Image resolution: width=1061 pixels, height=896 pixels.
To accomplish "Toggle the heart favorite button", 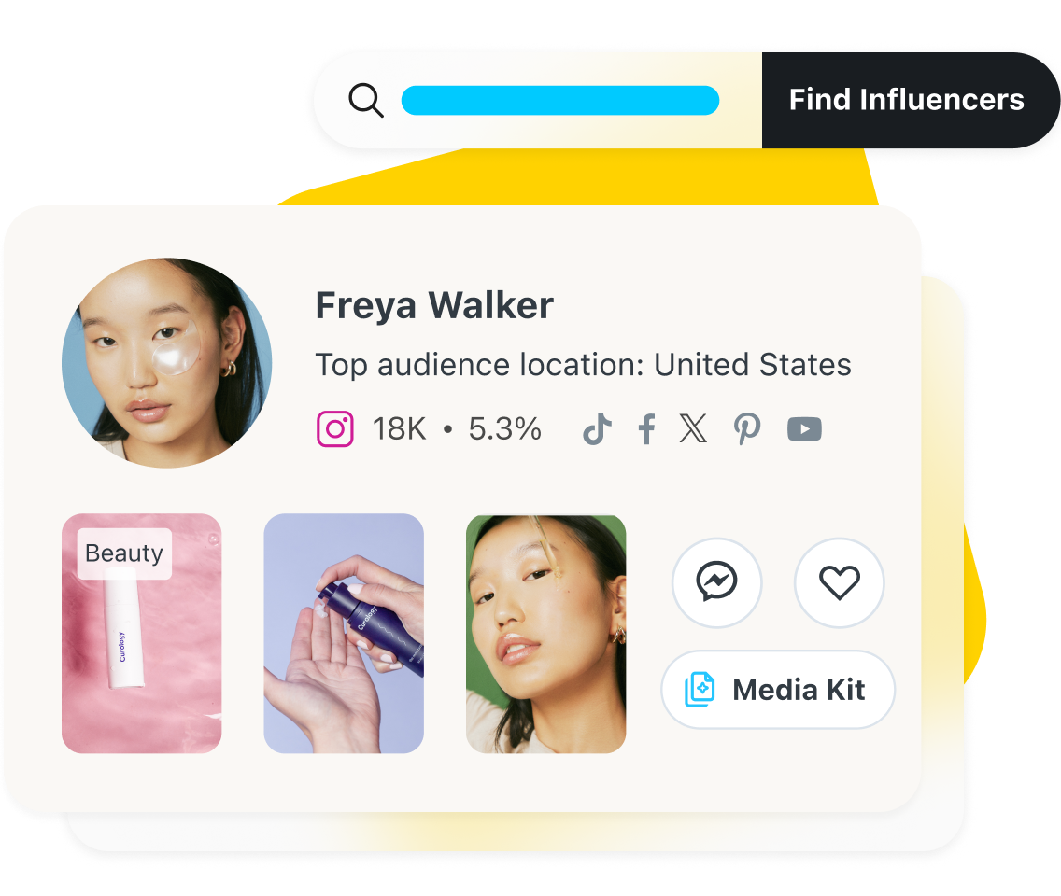I will 839,582.
